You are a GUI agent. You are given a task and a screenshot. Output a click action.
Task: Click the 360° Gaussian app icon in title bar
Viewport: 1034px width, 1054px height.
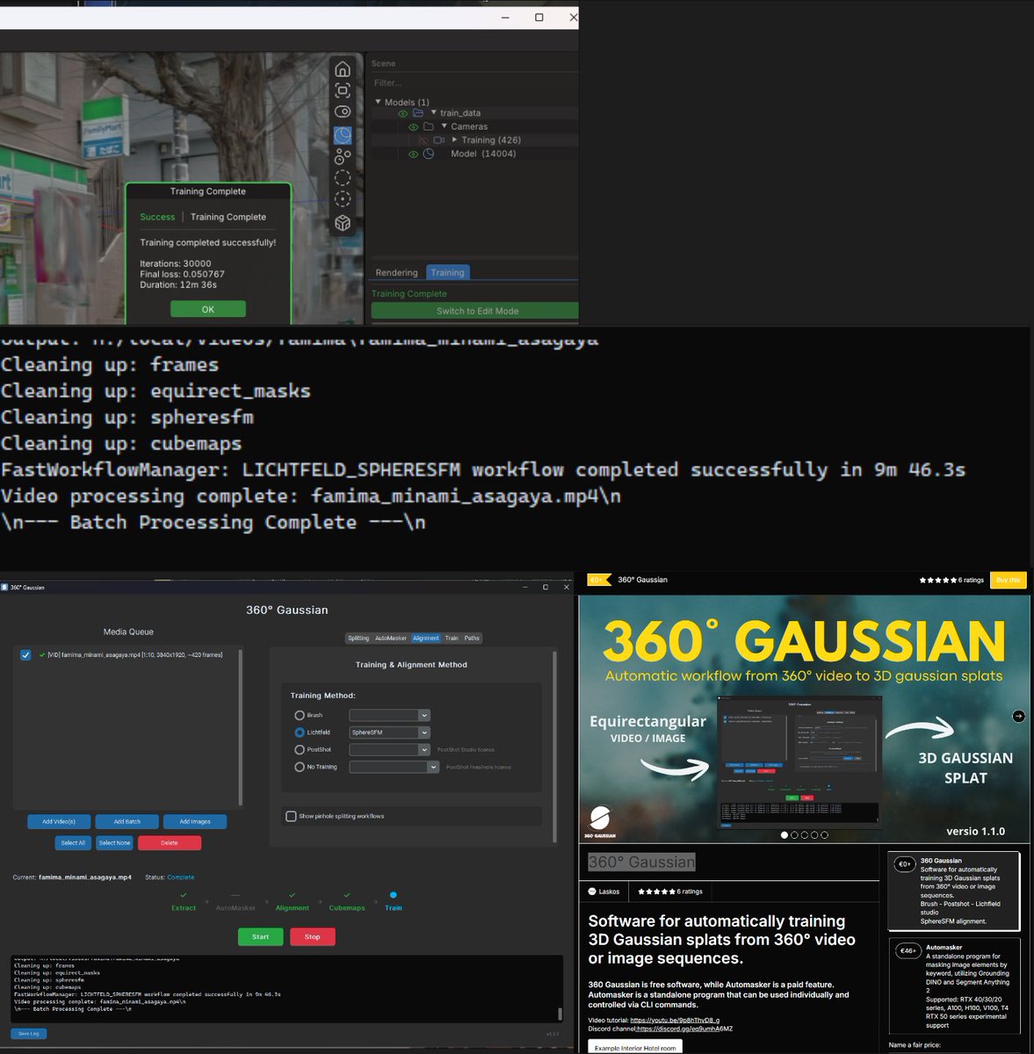[5, 587]
